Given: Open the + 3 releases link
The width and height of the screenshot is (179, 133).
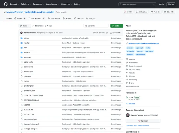Looking at the screenshot, I should (x=130, y=104).
